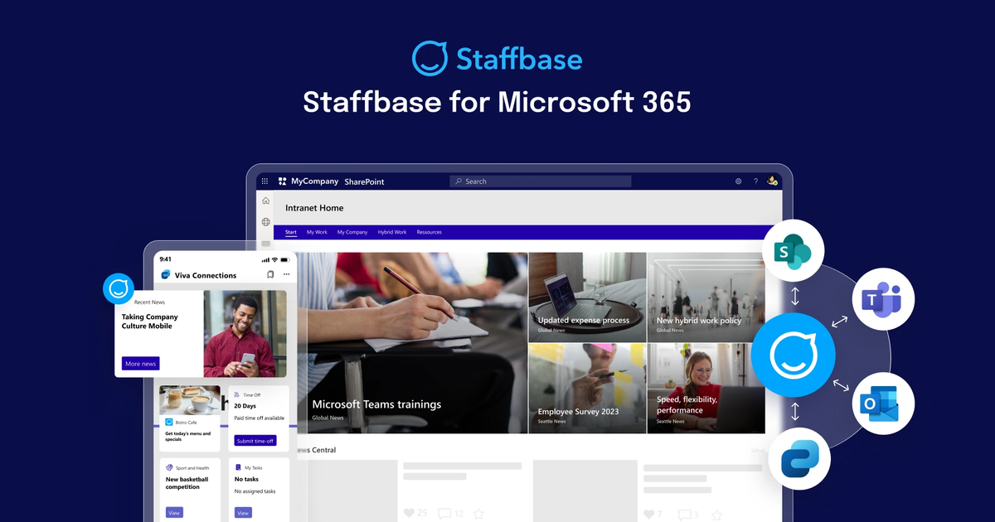The height and width of the screenshot is (522, 995).
Task: Click the Intranet Home title
Action: (314, 208)
